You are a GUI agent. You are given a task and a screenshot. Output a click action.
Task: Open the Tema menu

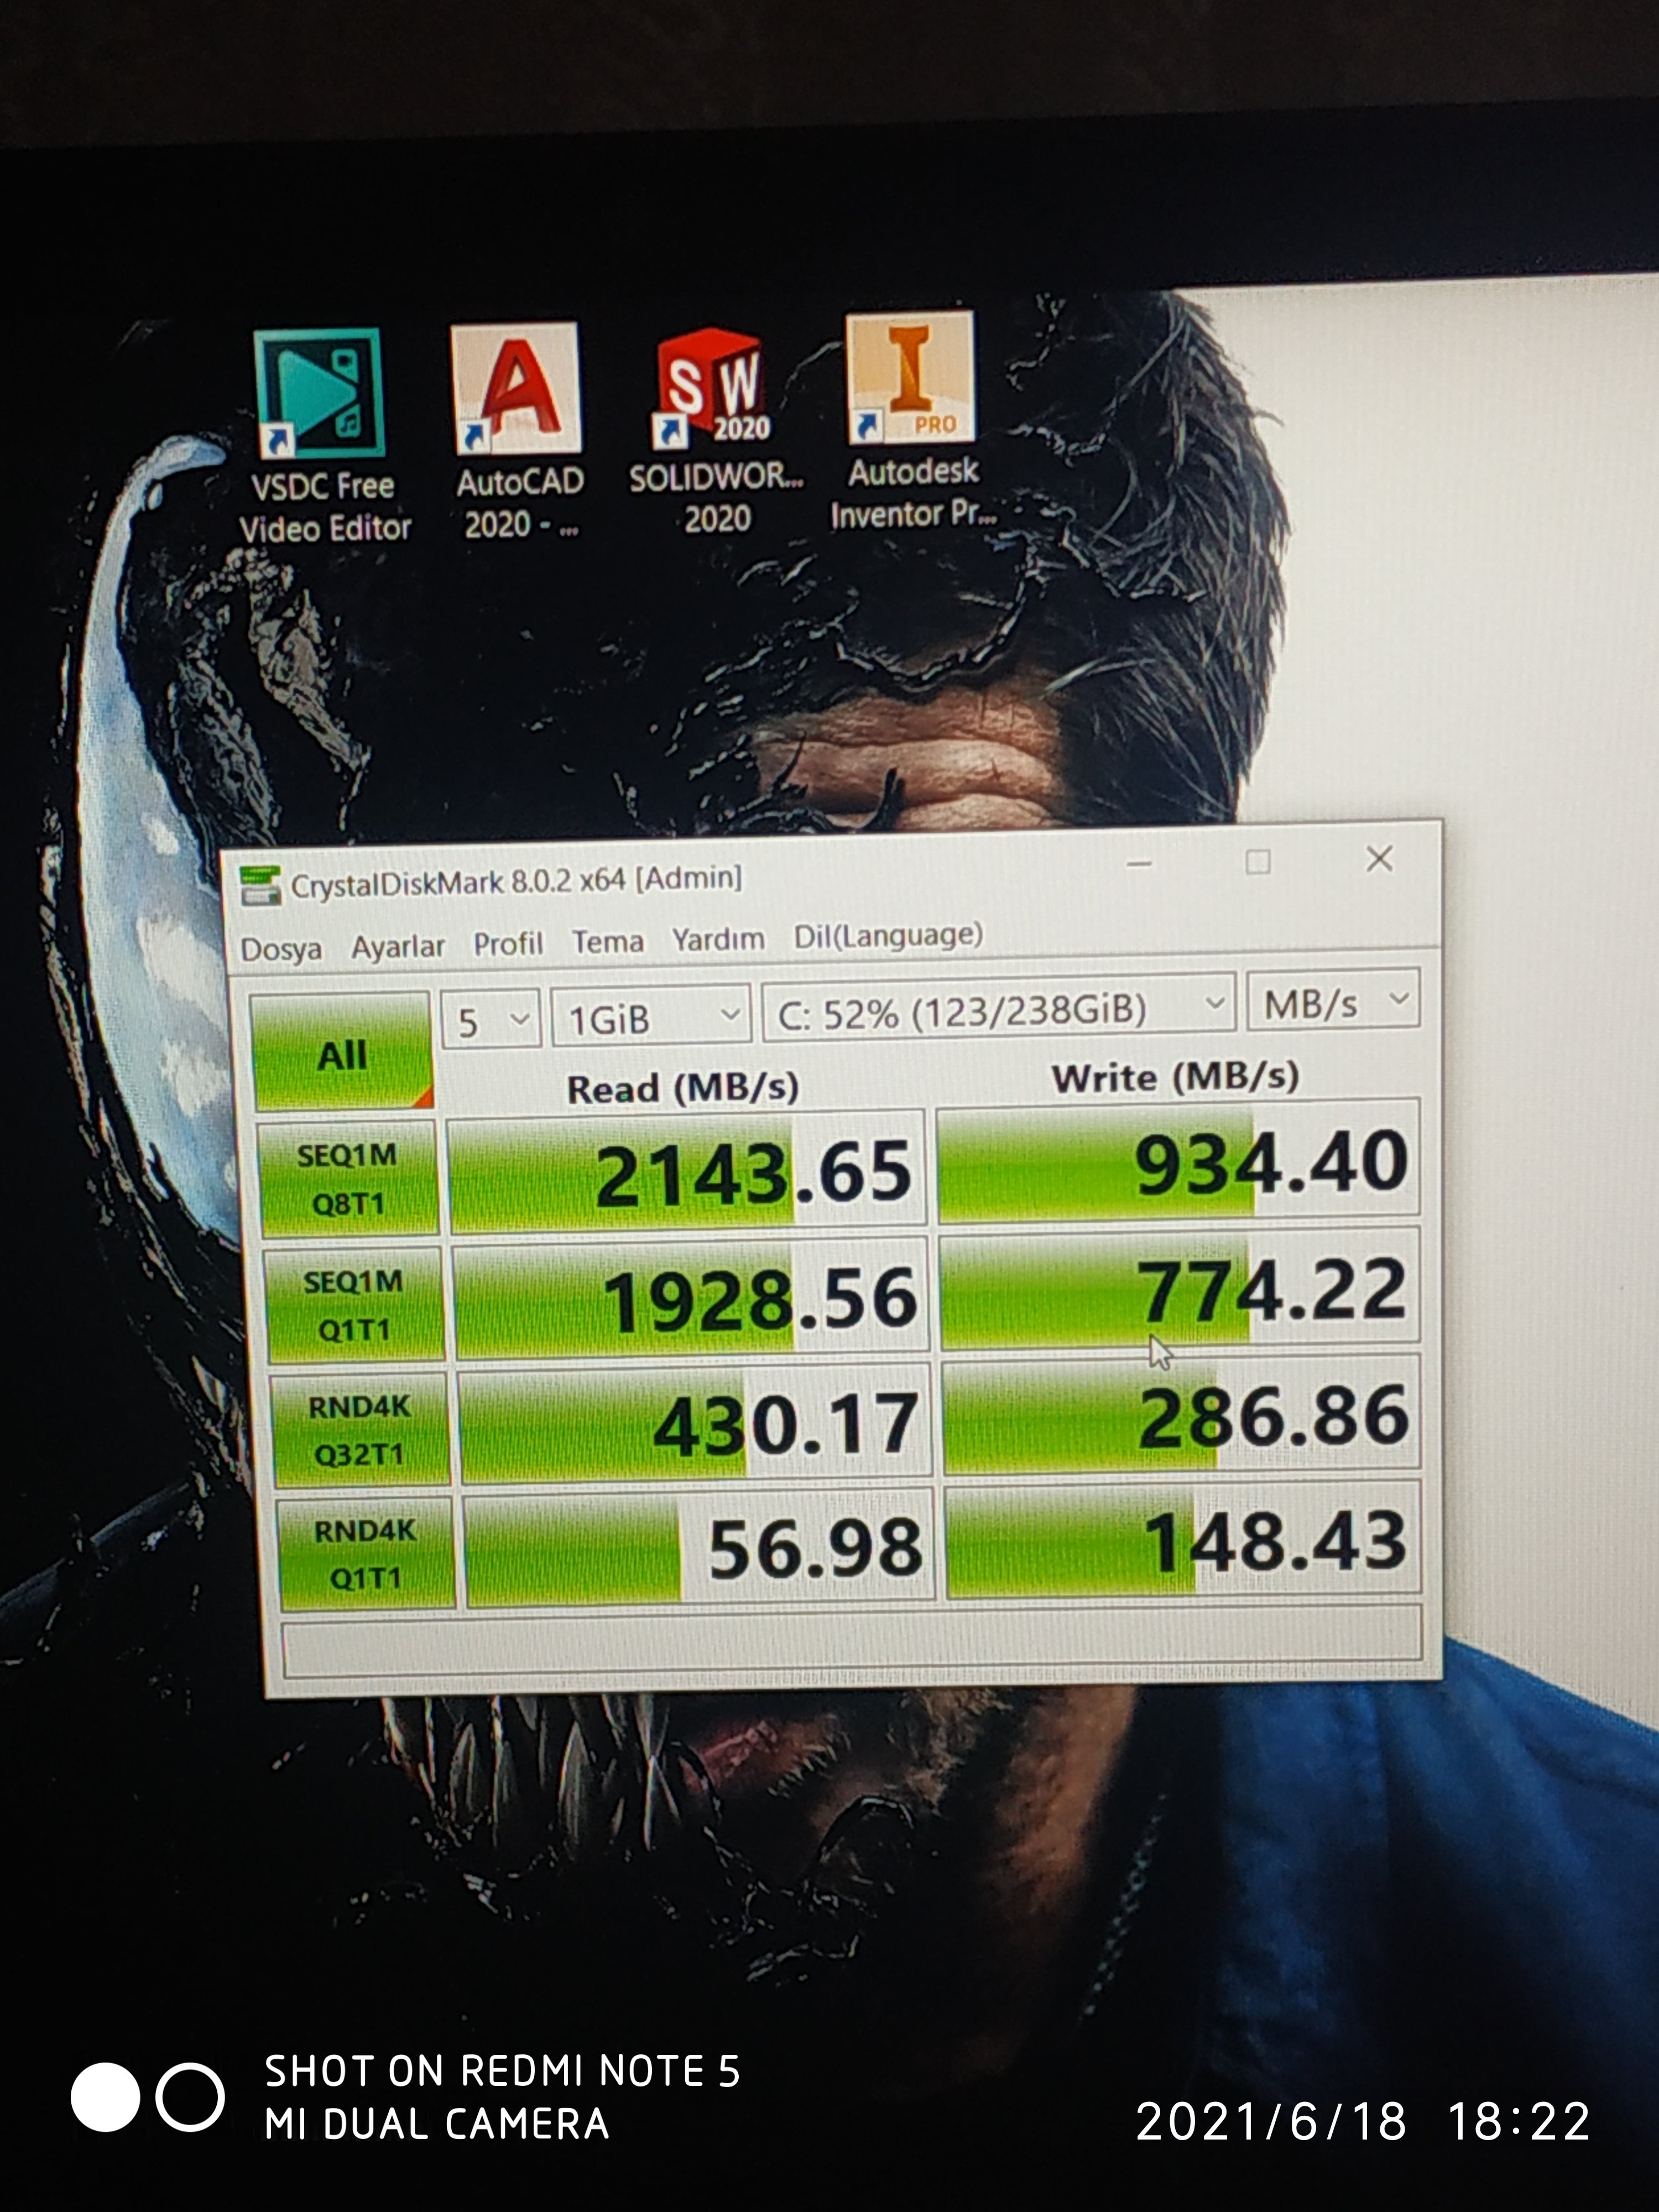pos(607,941)
